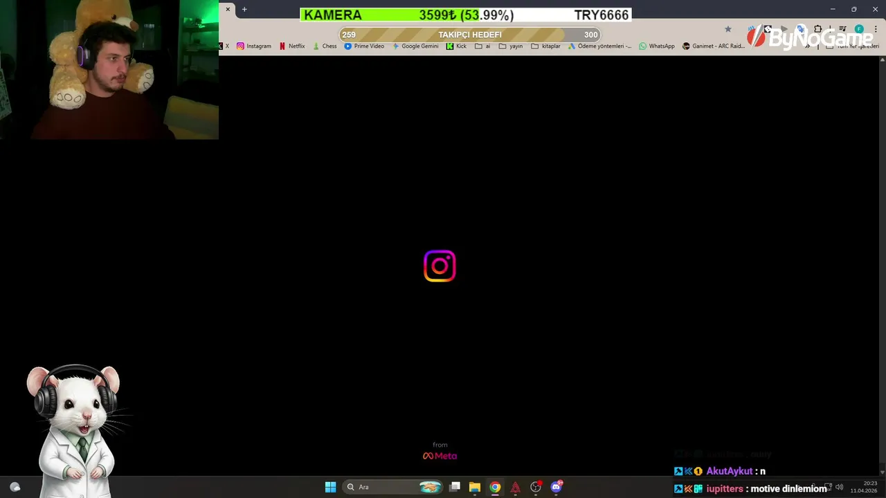Open the Chrome profile avatar
The width and height of the screenshot is (886, 498).
[859, 29]
